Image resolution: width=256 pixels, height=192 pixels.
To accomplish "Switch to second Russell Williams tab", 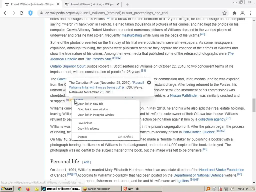I will click(x=92, y=4).
